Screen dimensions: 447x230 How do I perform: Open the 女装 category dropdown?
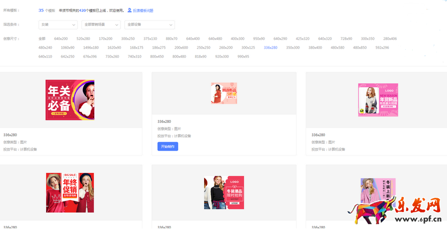[58, 24]
